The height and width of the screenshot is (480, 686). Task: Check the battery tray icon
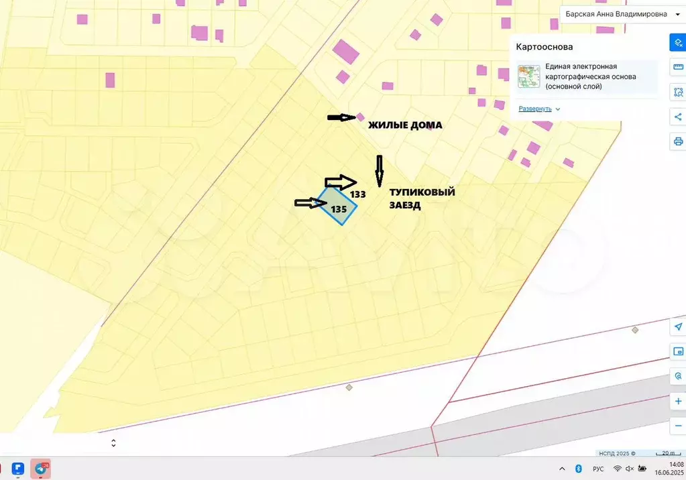(x=642, y=469)
